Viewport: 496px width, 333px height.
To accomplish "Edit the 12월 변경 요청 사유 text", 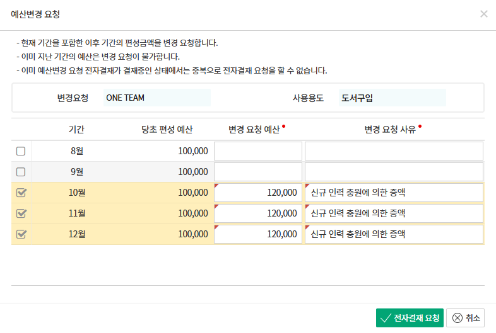I will pyautogui.click(x=394, y=234).
